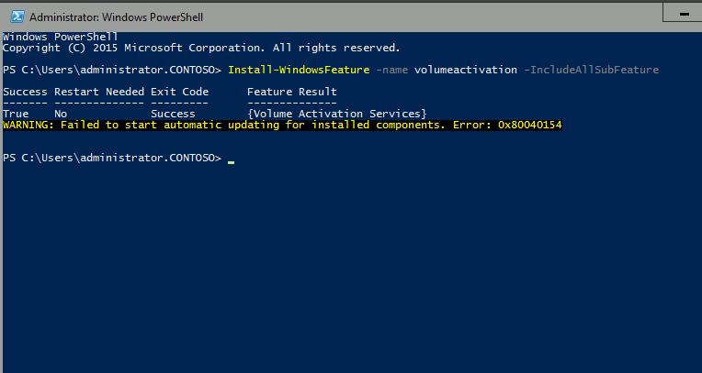Click the '{Volume Activation Services}' result text
This screenshot has height=373, width=702.
(337, 114)
